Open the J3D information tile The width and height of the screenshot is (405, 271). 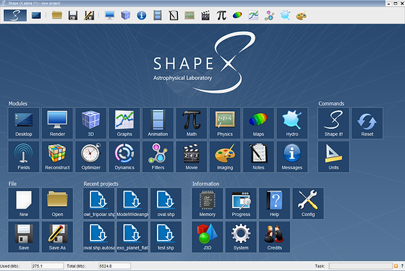tap(207, 237)
